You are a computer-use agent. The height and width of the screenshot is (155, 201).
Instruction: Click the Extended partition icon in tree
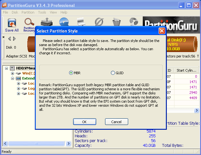[x=18, y=78]
